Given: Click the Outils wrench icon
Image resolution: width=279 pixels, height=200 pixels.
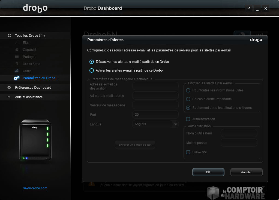Looking at the screenshot, I should (x=17, y=71).
